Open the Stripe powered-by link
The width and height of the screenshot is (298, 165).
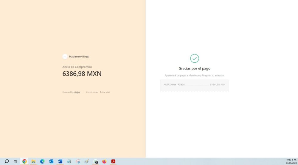pyautogui.click(x=71, y=92)
